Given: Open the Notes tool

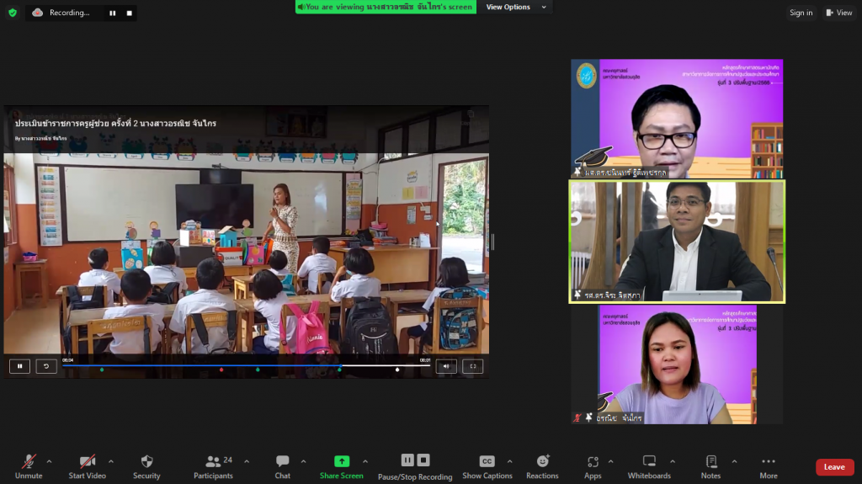Looking at the screenshot, I should coord(710,462).
